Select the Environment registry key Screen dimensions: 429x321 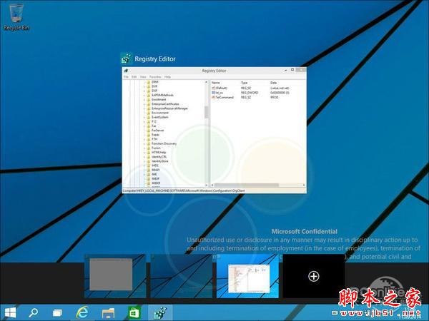pyautogui.click(x=160, y=113)
